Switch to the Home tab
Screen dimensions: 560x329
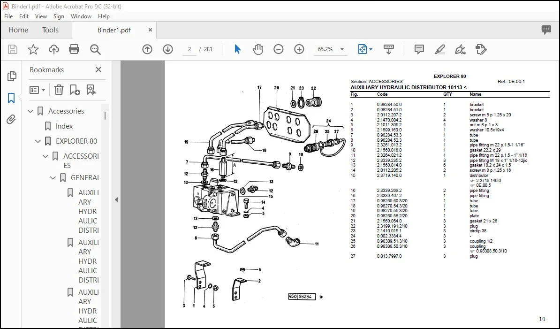click(18, 30)
